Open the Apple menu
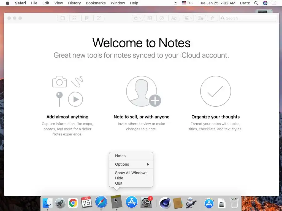This screenshot has height=211, width=282. coord(7,3)
